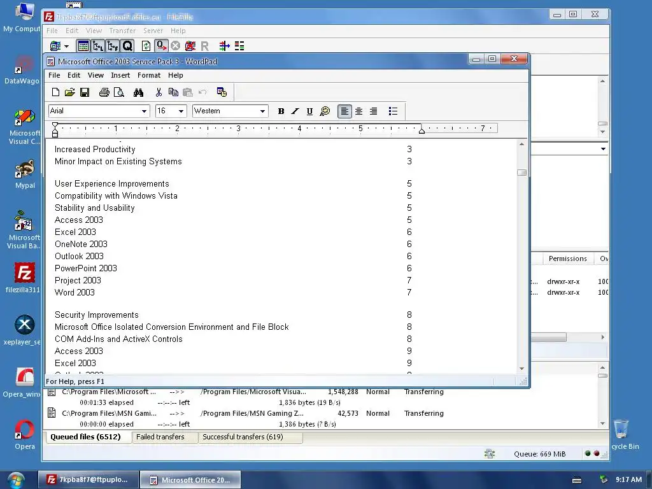Image resolution: width=652 pixels, height=489 pixels.
Task: Click the Find binoculars icon
Action: pyautogui.click(x=138, y=92)
